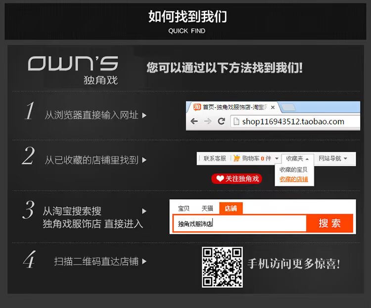Click the 关注独角戏 follow button
The width and height of the screenshot is (371, 308).
(x=236, y=178)
